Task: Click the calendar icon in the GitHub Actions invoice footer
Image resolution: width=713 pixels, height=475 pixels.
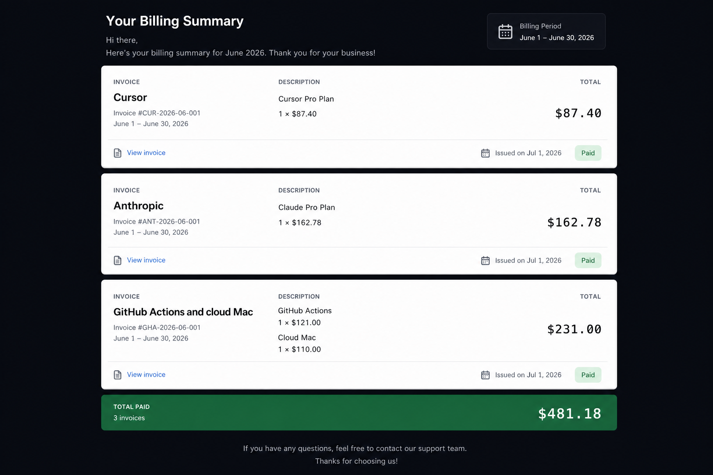Action: [x=486, y=375]
